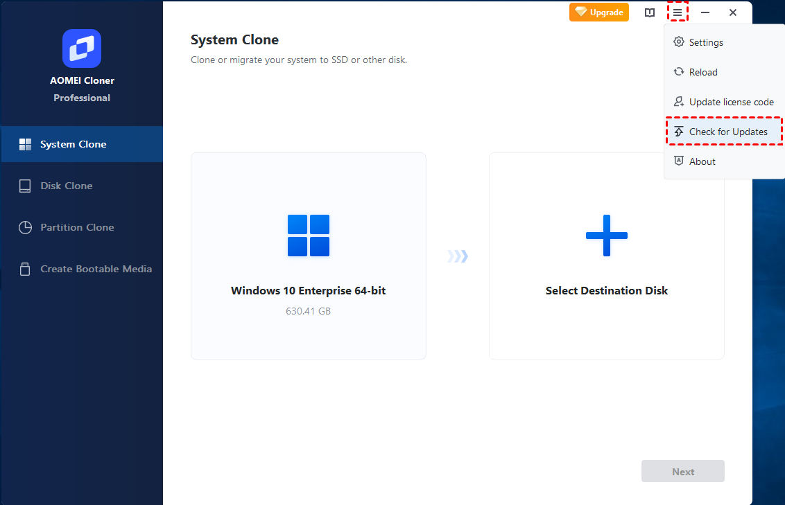Open Create Bootable Media tab
Screen dimensions: 785x505
point(82,269)
